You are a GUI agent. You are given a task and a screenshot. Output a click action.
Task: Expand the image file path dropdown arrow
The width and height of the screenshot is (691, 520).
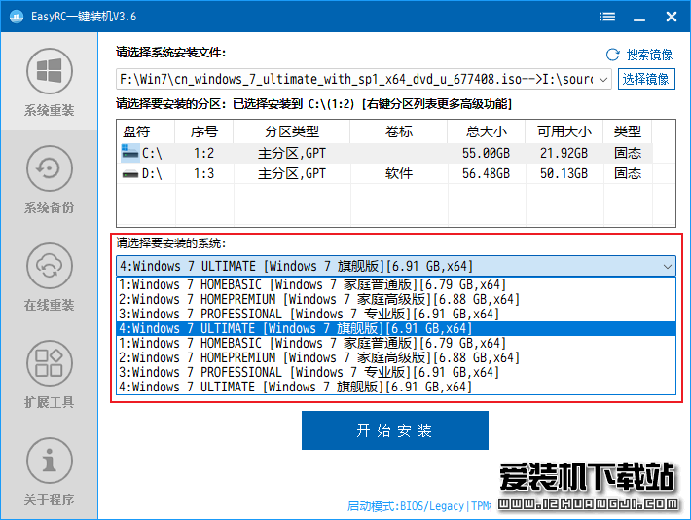pyautogui.click(x=603, y=80)
